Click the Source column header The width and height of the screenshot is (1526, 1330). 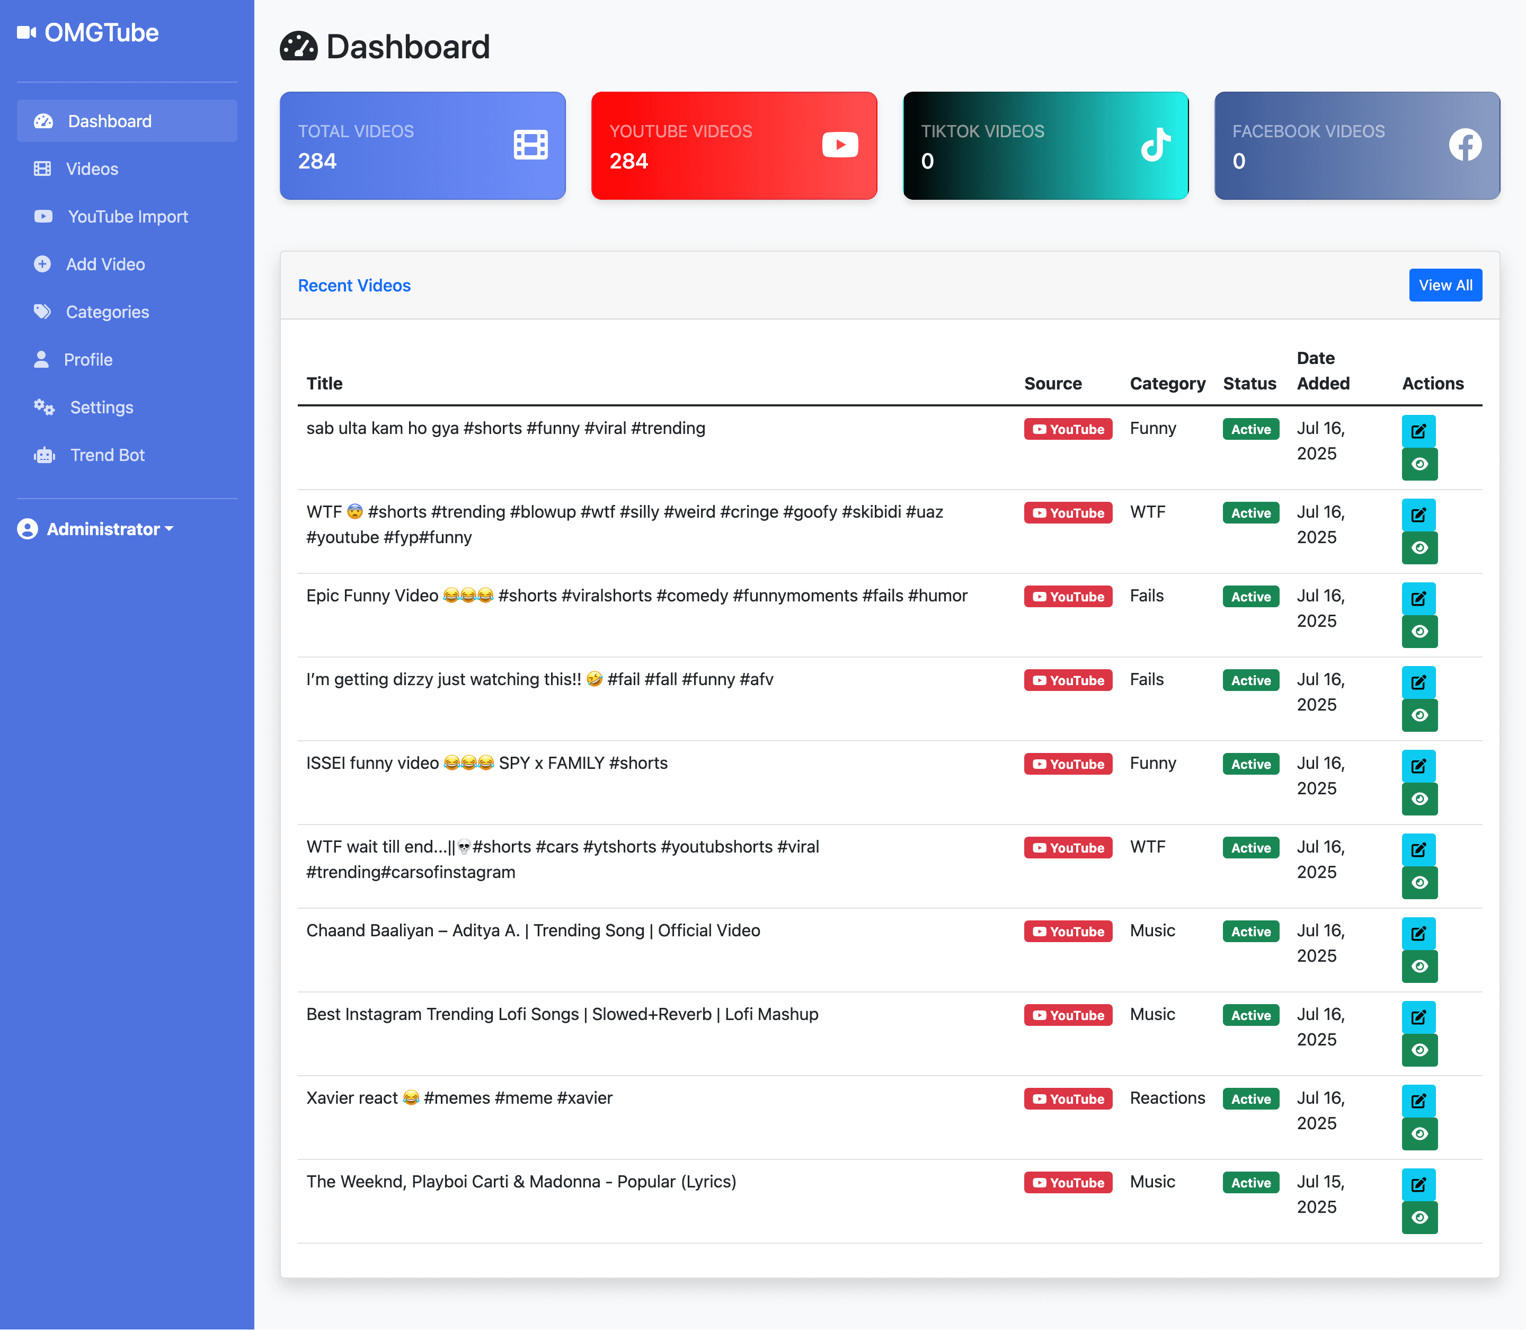1052,384
